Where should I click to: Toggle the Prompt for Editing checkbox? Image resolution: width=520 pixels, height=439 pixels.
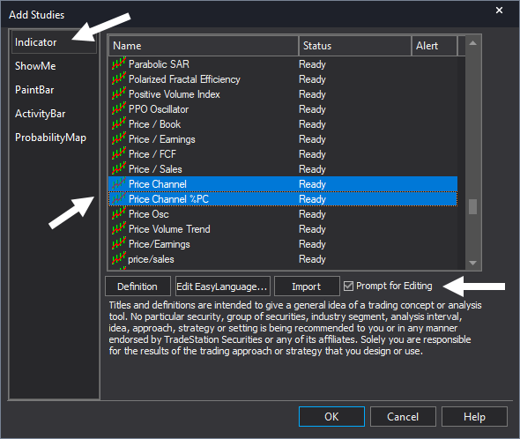[348, 286]
